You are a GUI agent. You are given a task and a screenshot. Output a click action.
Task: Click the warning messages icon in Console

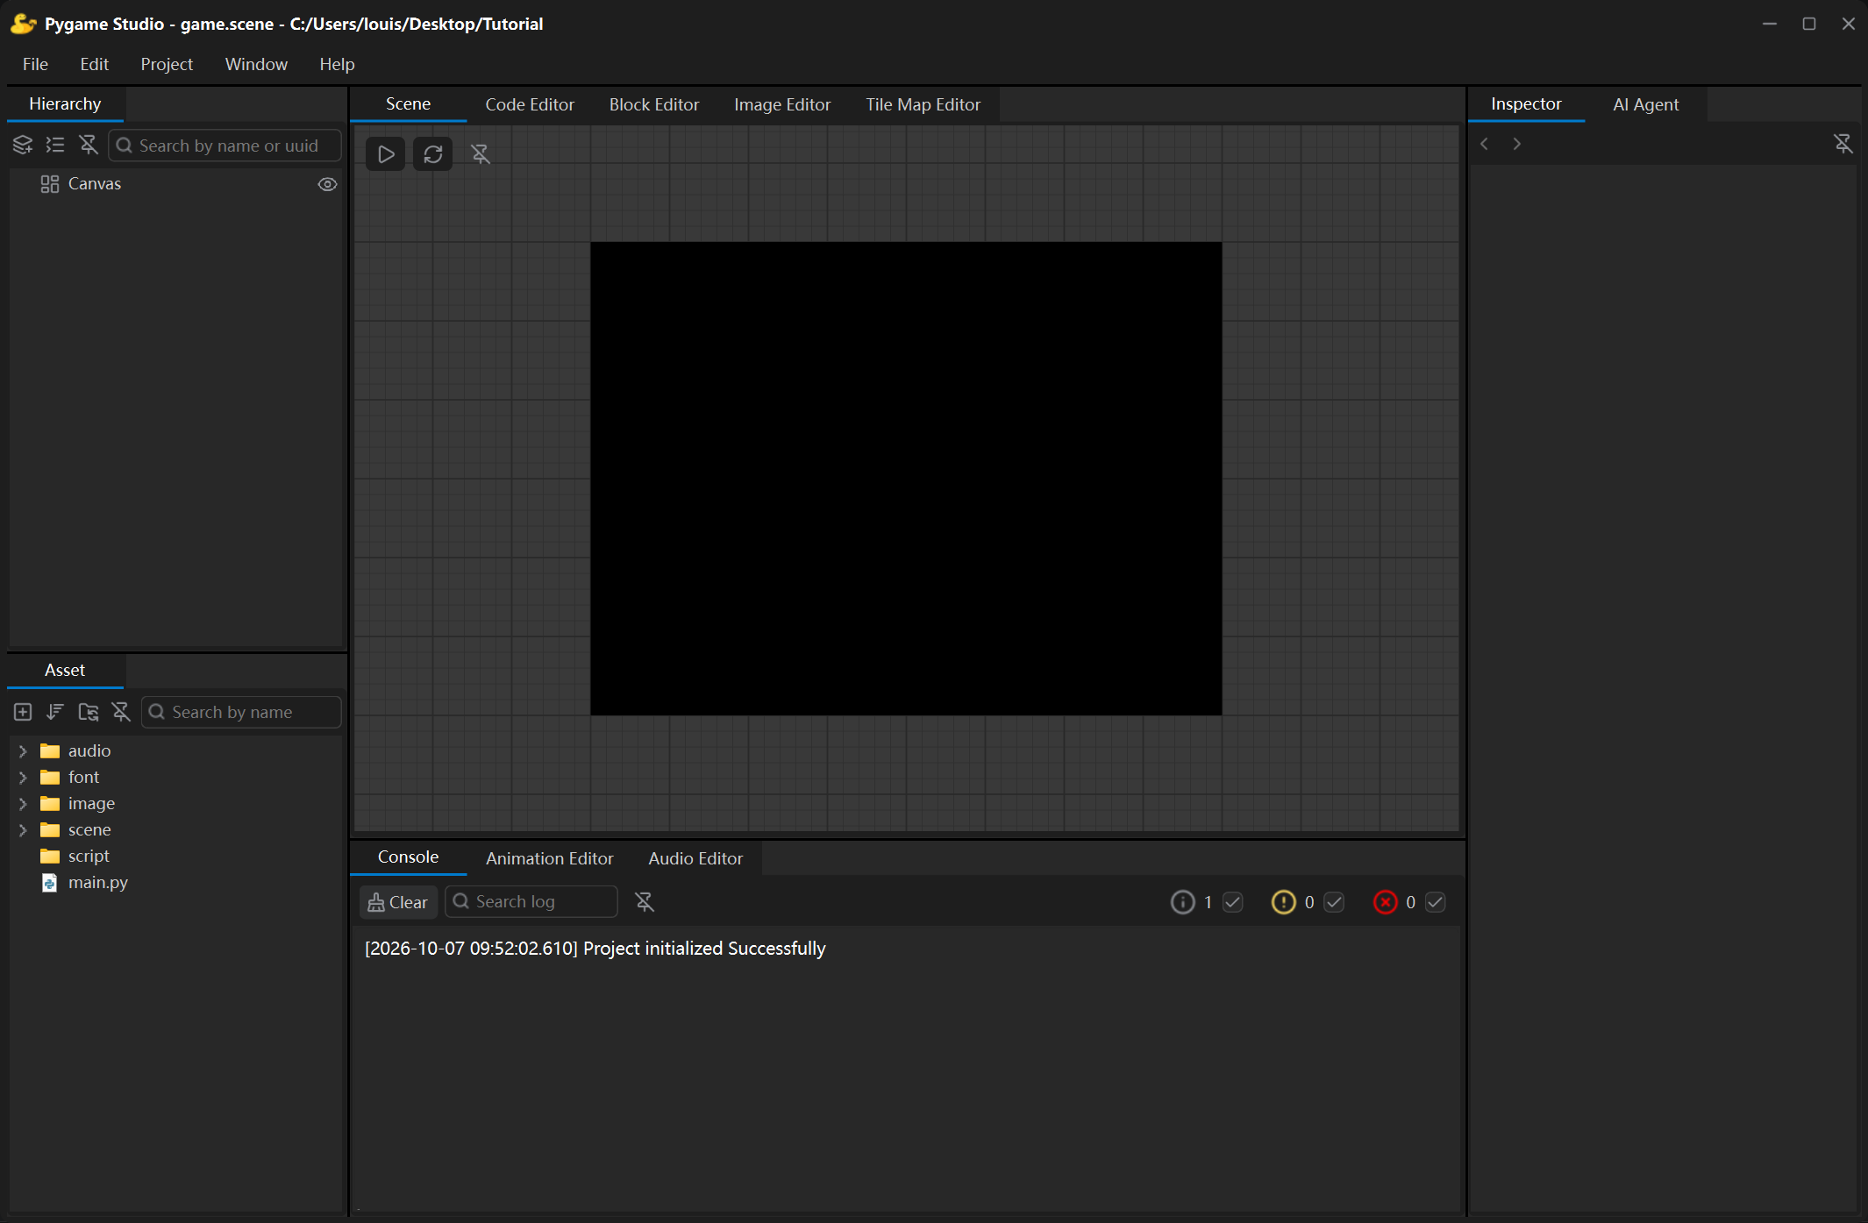pyautogui.click(x=1284, y=902)
